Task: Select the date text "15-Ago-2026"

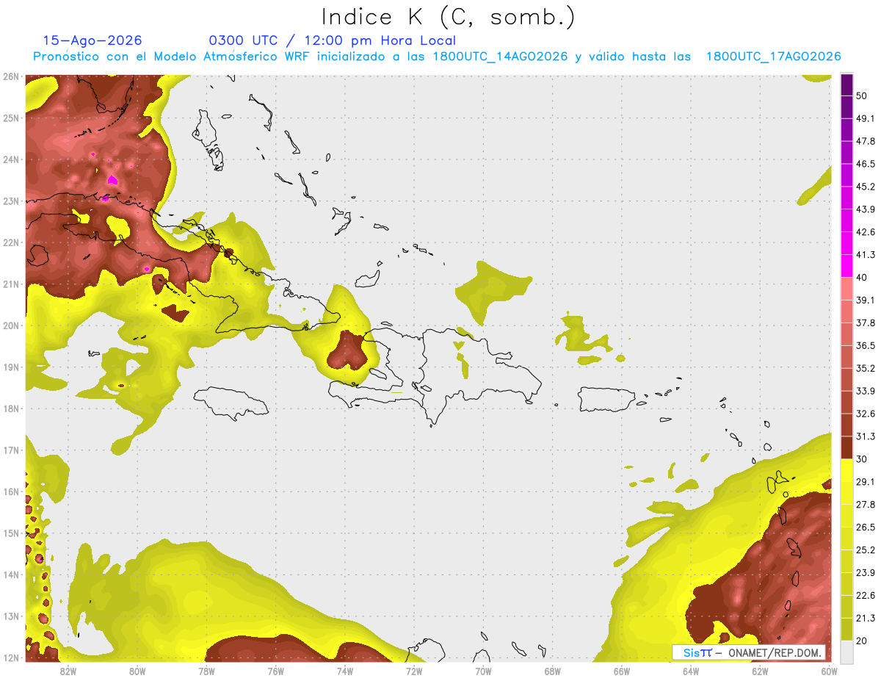Action: point(93,40)
